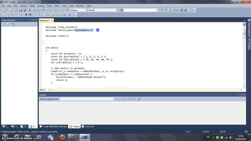Screen dimensions: 251x141
Task: Click the Save All icon
Action: [24, 10]
